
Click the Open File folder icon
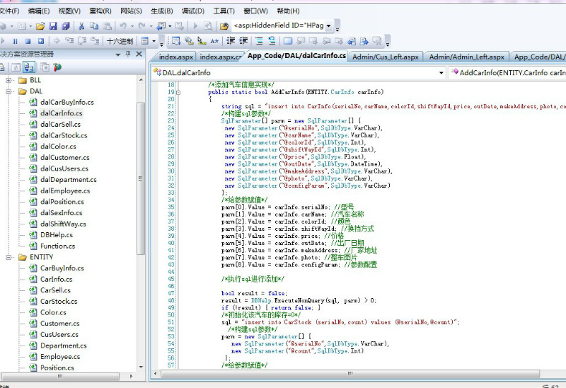point(42,26)
